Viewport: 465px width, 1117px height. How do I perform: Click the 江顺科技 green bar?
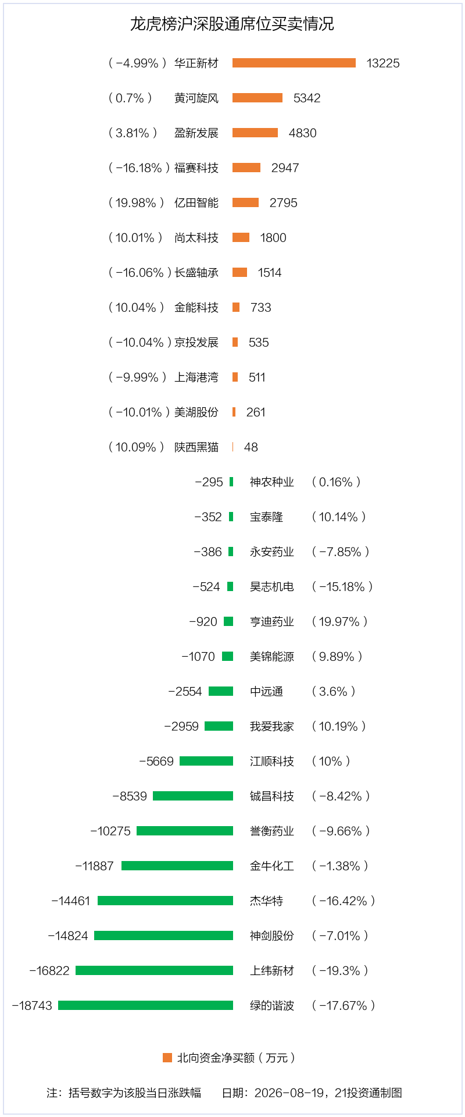(206, 761)
